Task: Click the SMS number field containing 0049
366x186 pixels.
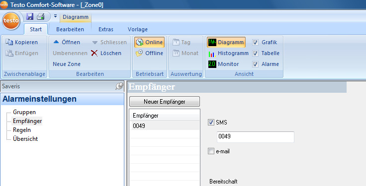Action: click(x=256, y=137)
